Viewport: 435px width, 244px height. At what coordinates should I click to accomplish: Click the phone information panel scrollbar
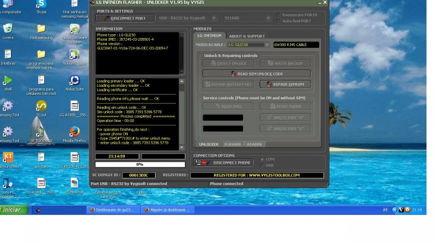pyautogui.click(x=182, y=53)
